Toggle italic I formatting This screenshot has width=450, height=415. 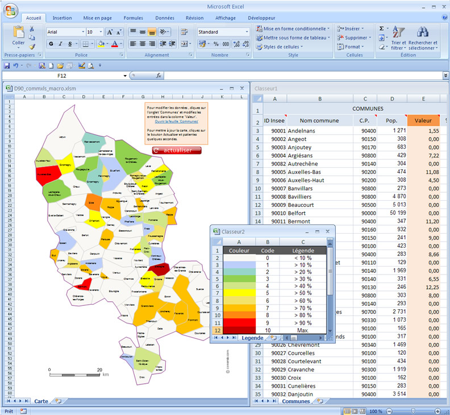point(61,44)
